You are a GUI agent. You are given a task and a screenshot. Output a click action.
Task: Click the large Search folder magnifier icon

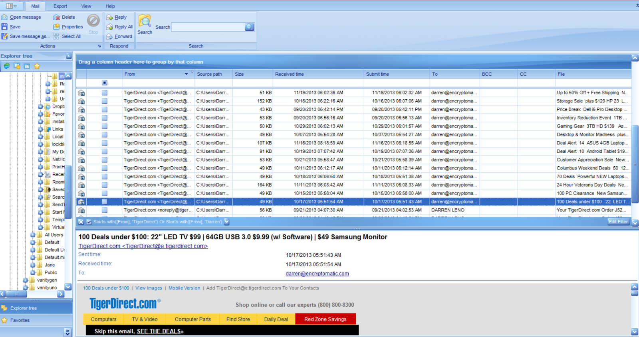click(x=145, y=21)
